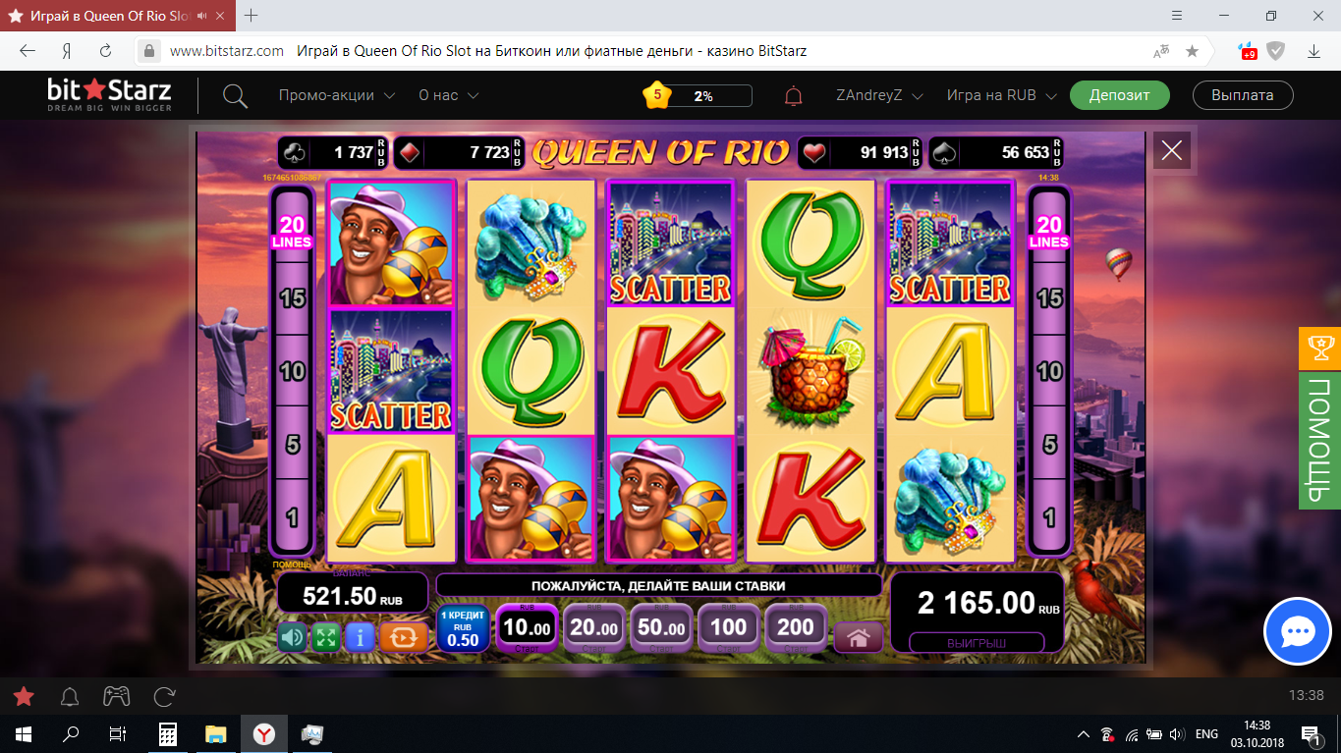This screenshot has width=1341, height=753.
Task: Click the favorites star in bottom bar
Action: tap(24, 697)
